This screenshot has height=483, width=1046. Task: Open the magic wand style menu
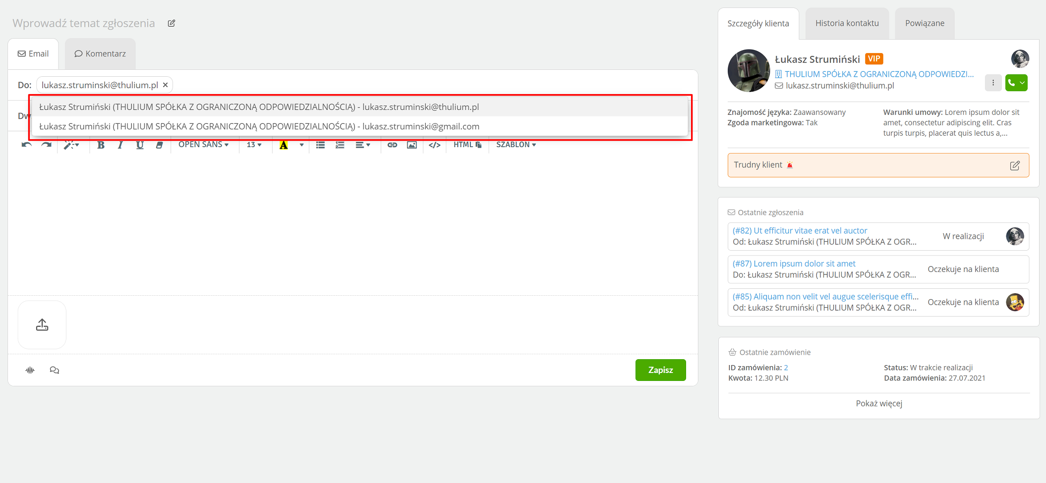(x=71, y=145)
